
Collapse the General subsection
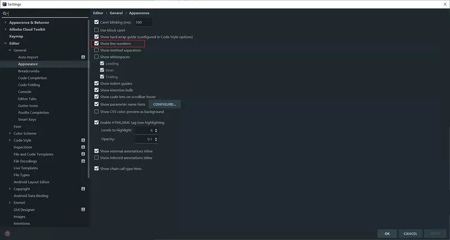tap(10, 50)
